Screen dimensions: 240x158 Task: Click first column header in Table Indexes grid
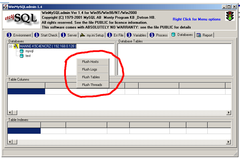pyautogui.click(x=24, y=125)
